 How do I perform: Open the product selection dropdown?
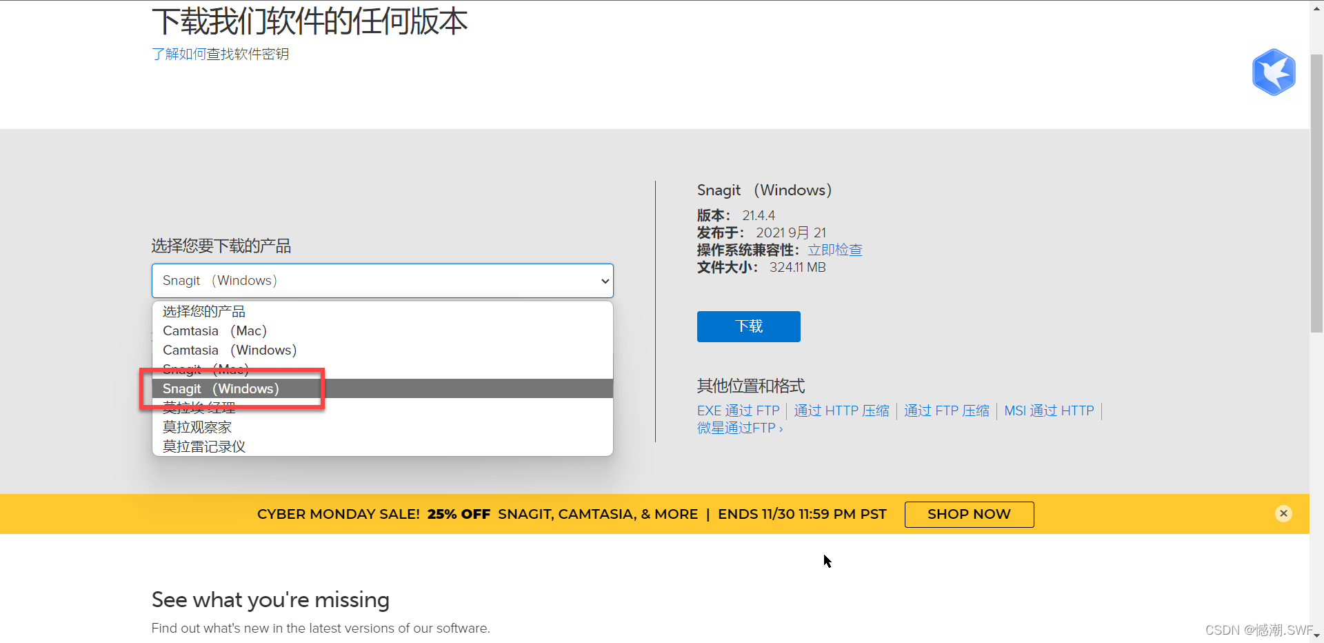383,281
